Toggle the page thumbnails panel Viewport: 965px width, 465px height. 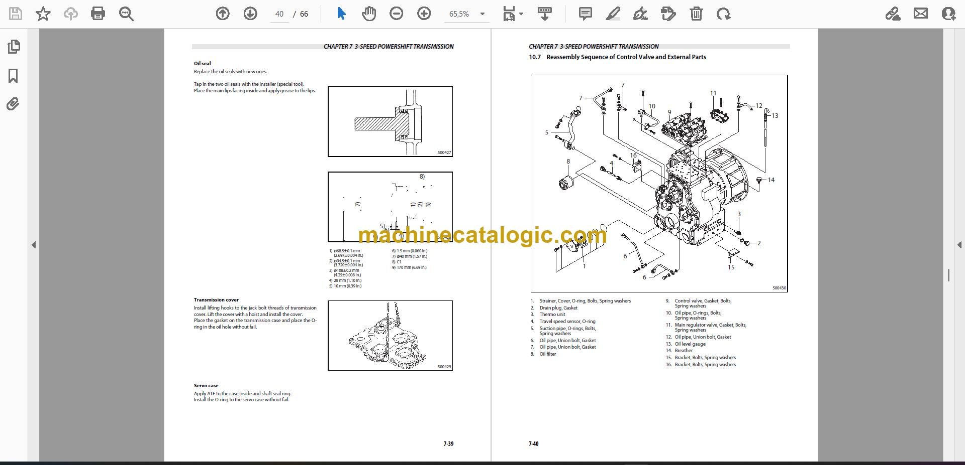[x=14, y=47]
